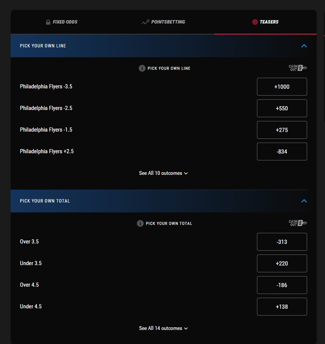Open info icon for Pick Your Own Total

tap(140, 223)
